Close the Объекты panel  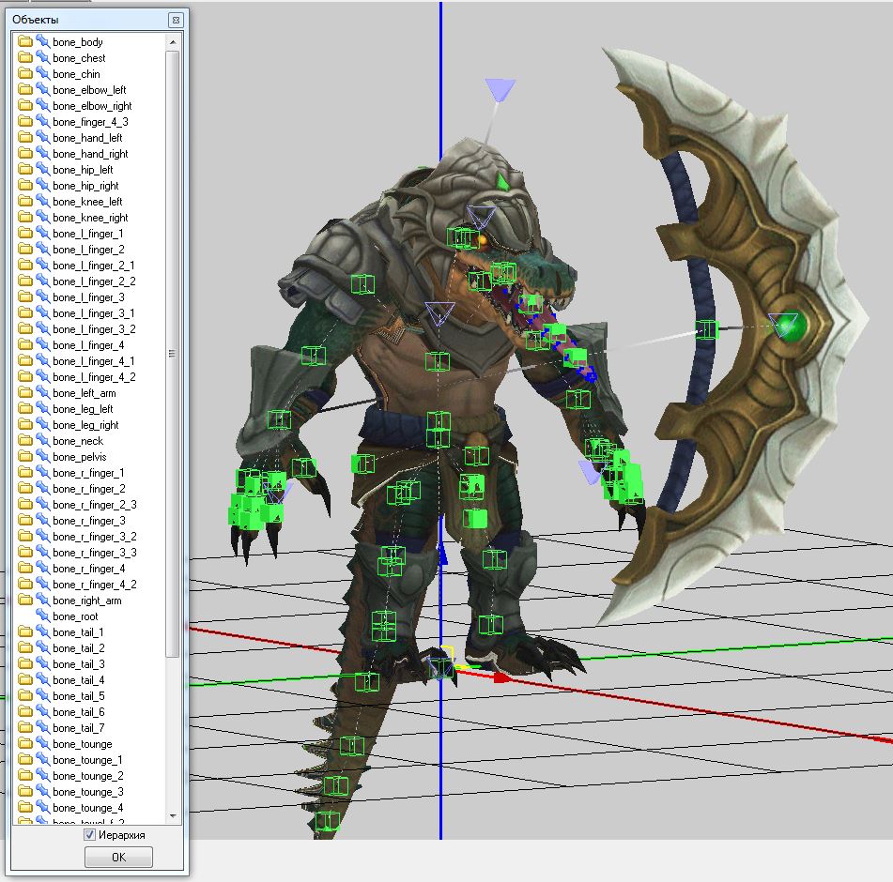(176, 20)
